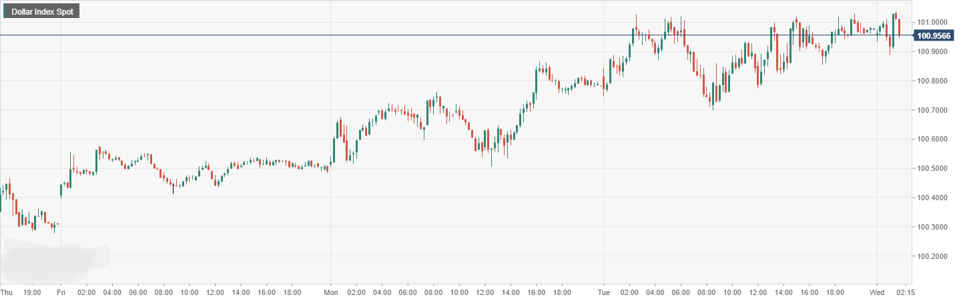Select the 100.9566 current price tag
Viewport: 963px width, 301px height.
coord(934,36)
